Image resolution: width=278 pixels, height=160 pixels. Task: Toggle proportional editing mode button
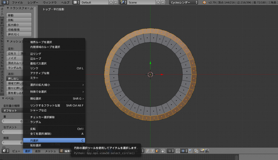coord(170,151)
